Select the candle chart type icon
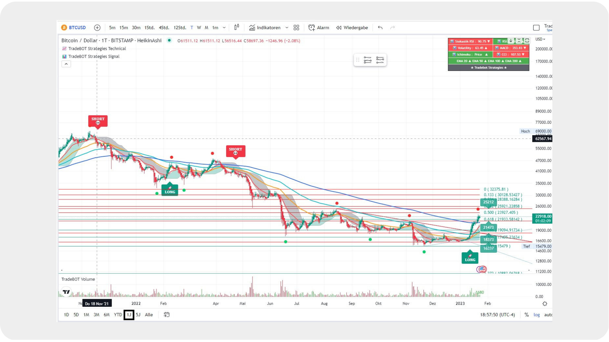Image resolution: width=609 pixels, height=342 pixels. 237,28
